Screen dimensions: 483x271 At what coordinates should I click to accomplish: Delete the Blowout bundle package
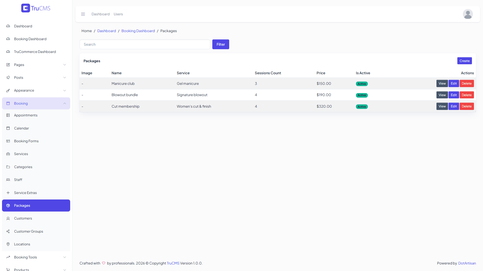(x=467, y=95)
